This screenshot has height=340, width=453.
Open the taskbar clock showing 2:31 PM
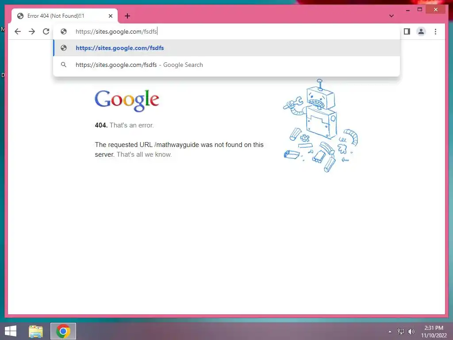click(x=434, y=332)
